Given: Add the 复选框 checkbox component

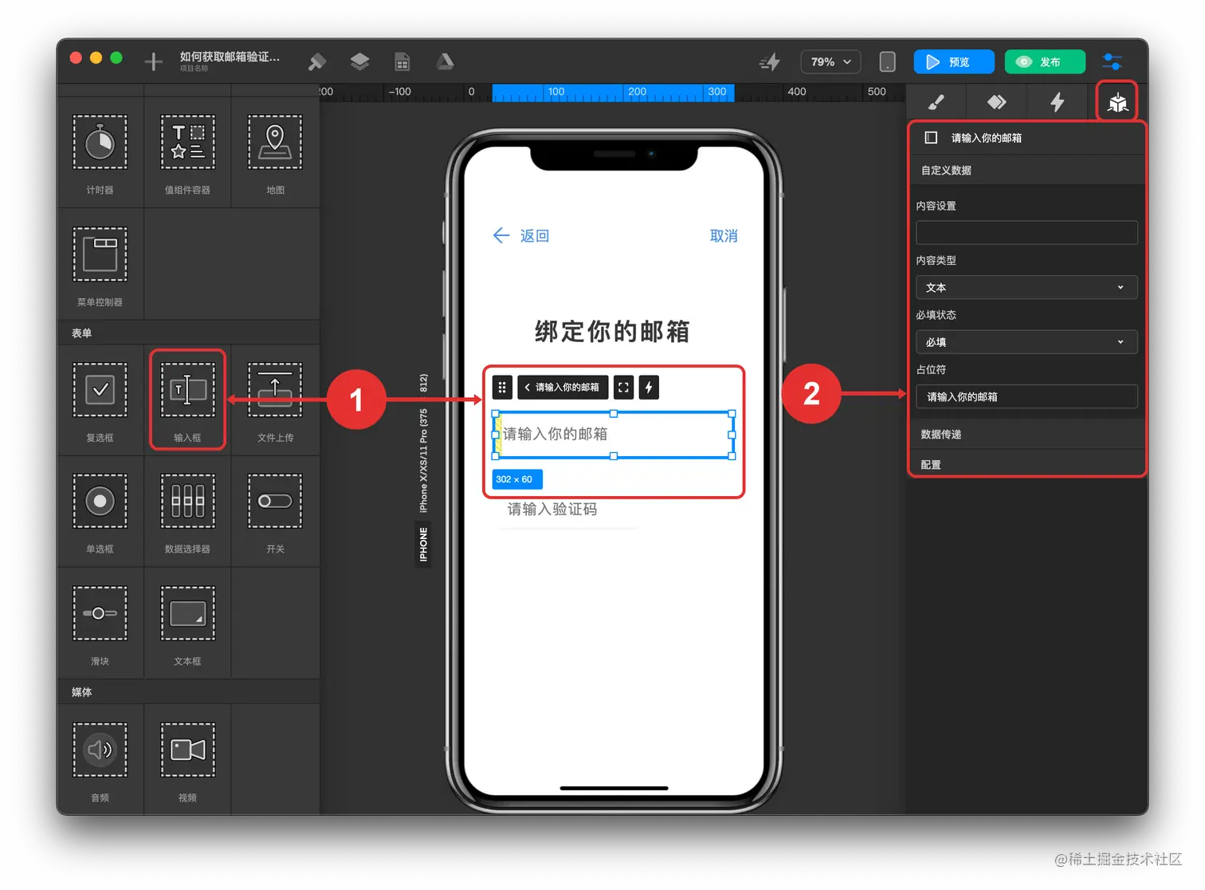Looking at the screenshot, I should pyautogui.click(x=100, y=390).
